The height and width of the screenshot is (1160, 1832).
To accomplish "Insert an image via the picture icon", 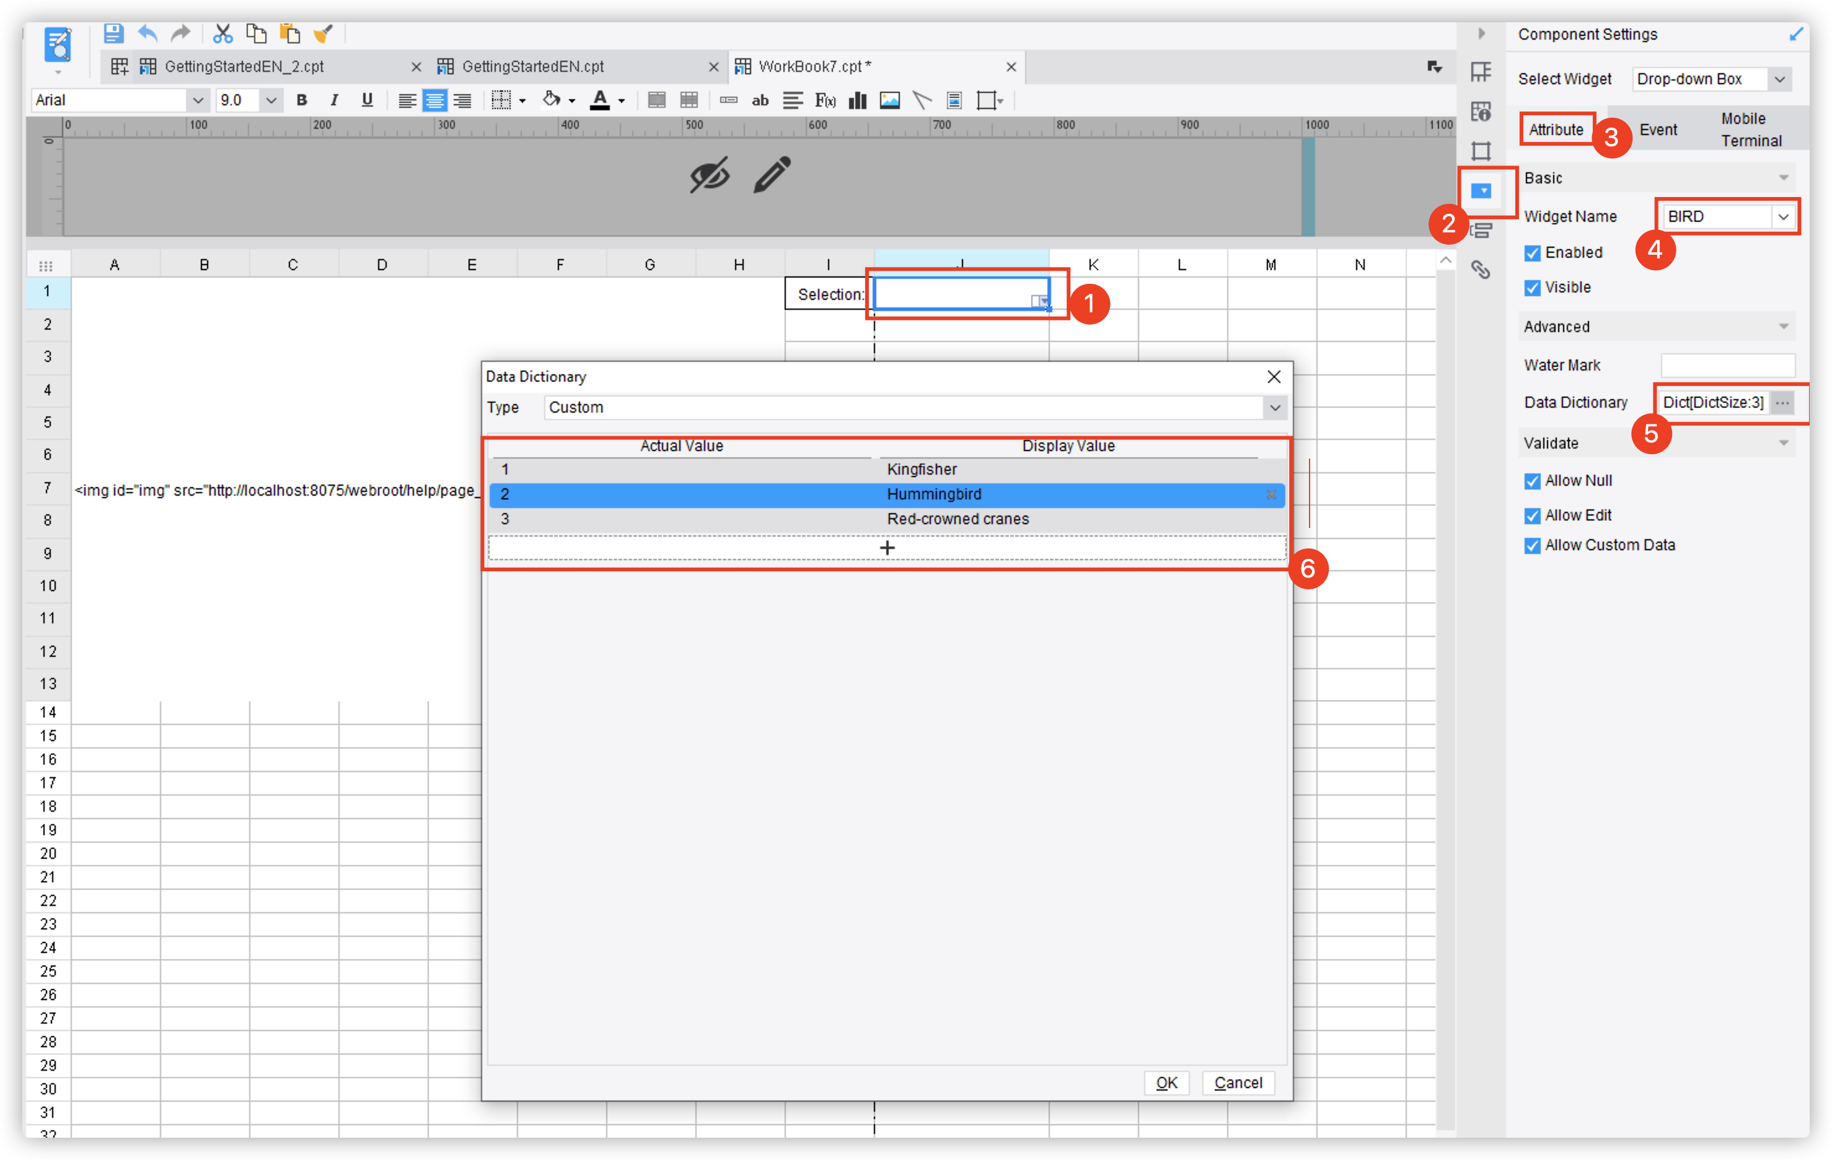I will point(889,100).
